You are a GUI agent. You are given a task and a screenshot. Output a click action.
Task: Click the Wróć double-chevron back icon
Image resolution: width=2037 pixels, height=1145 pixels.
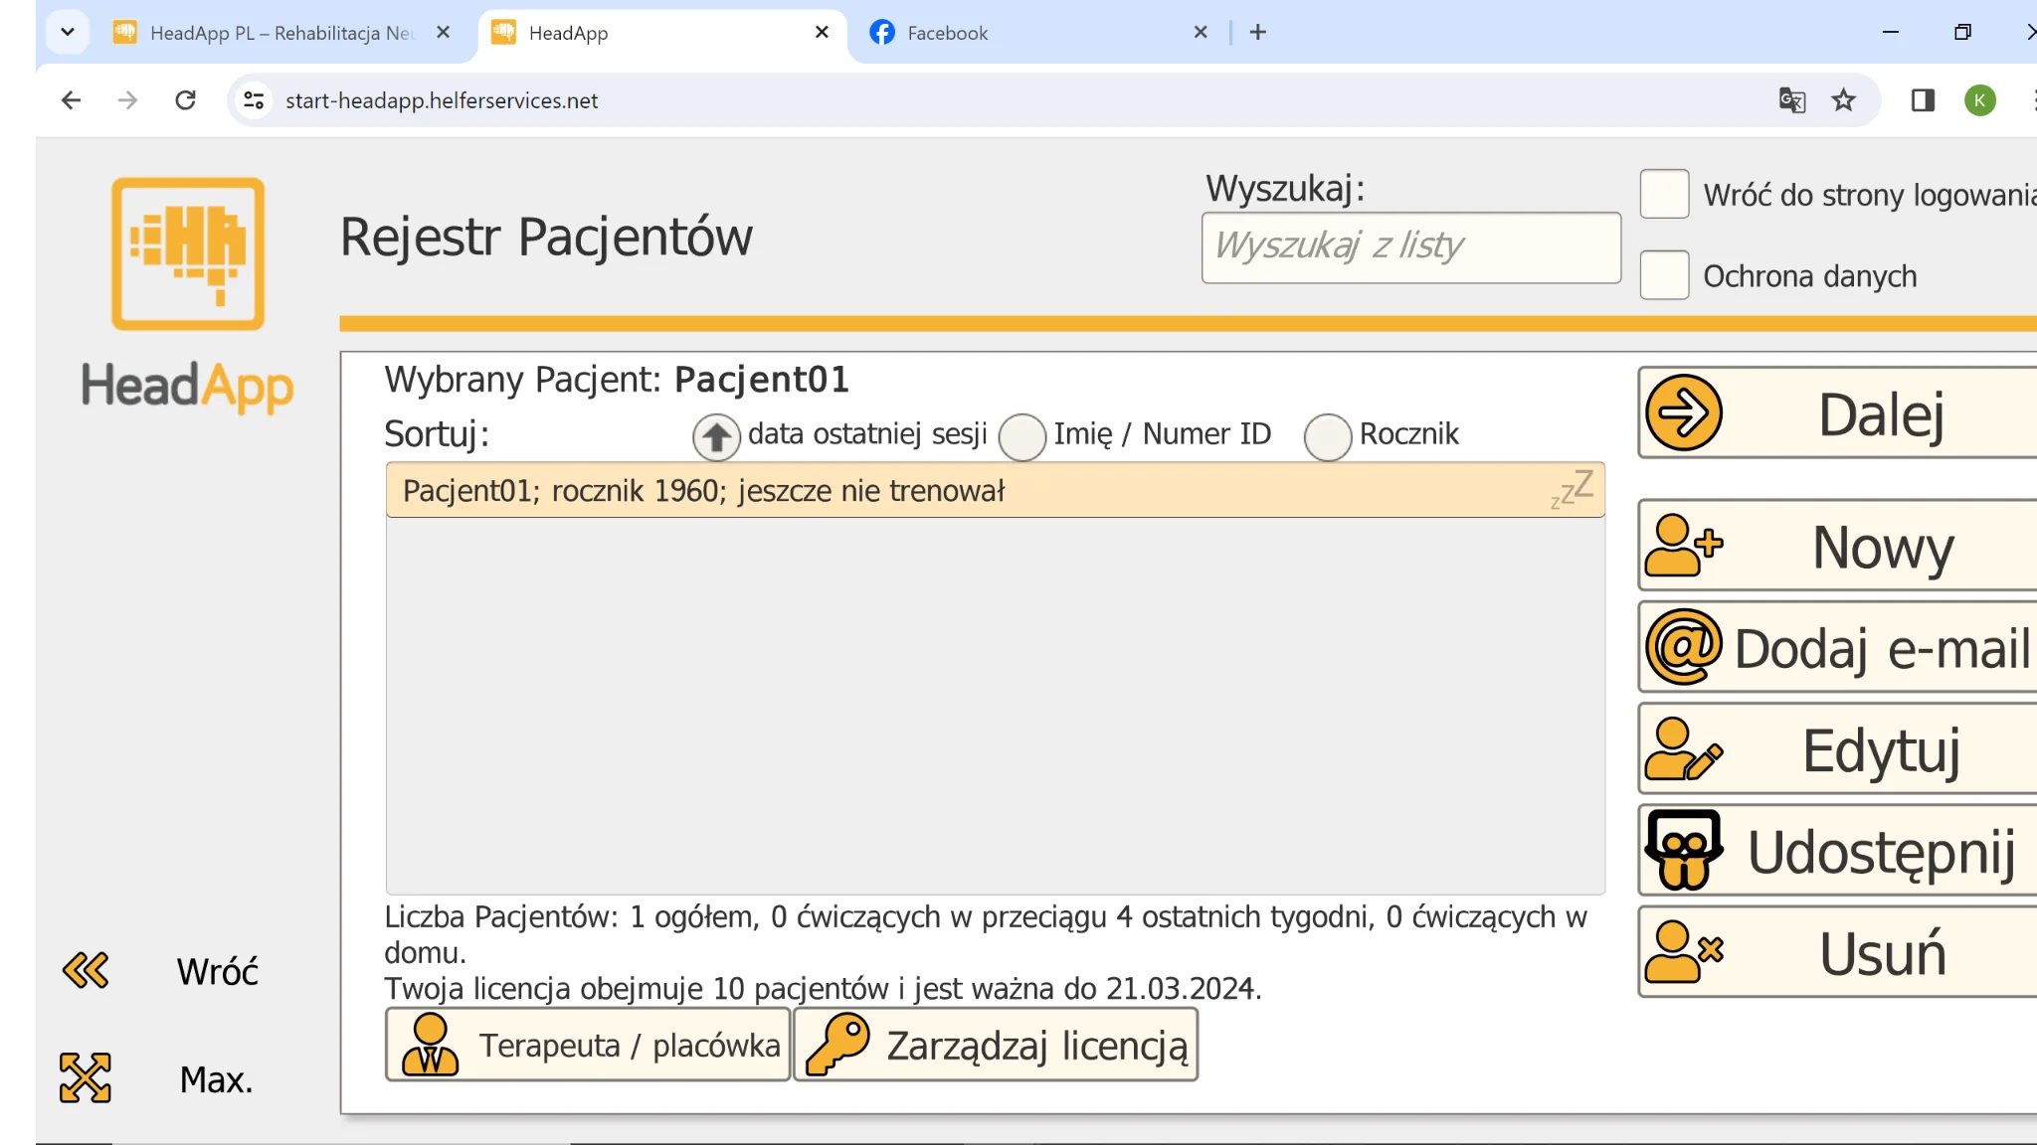(x=86, y=970)
